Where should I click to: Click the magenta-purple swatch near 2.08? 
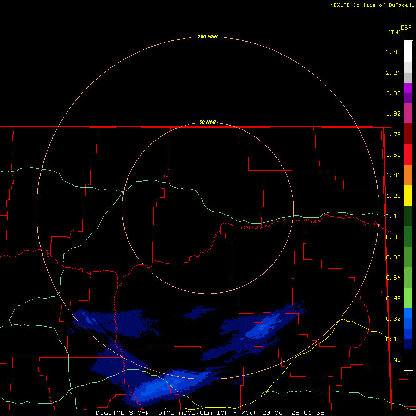click(x=408, y=88)
